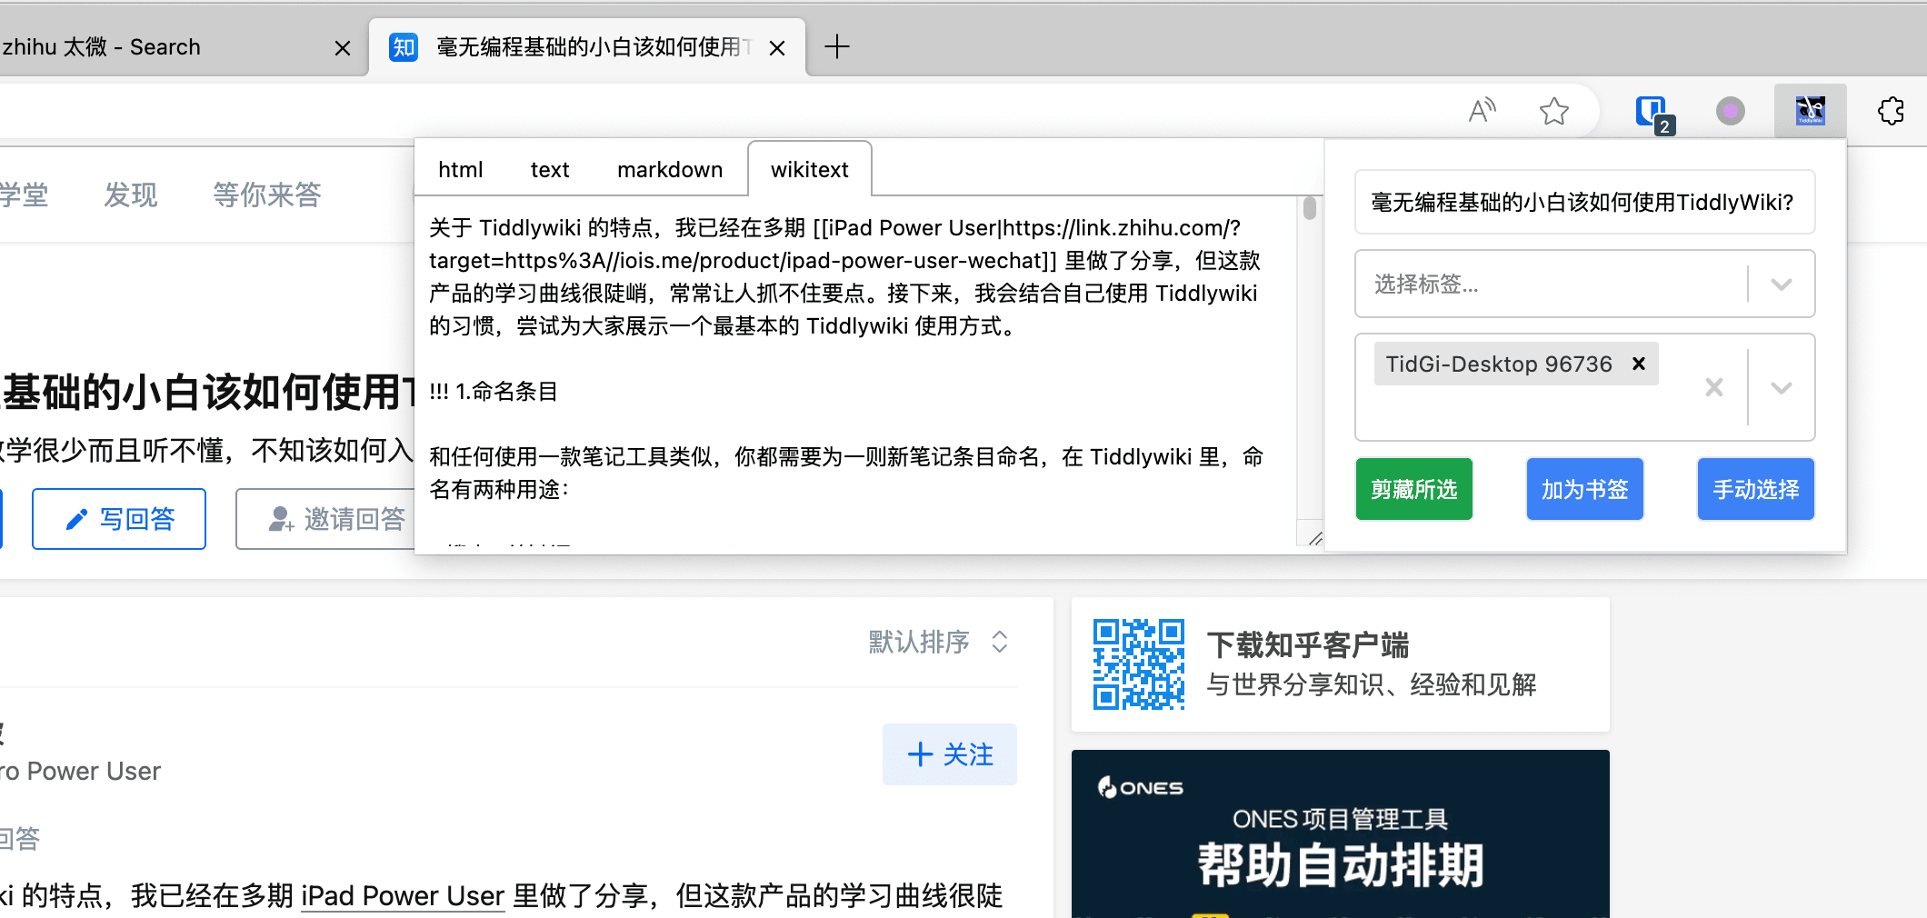Click the 加为书签 button
The image size is (1927, 918).
[x=1584, y=490]
